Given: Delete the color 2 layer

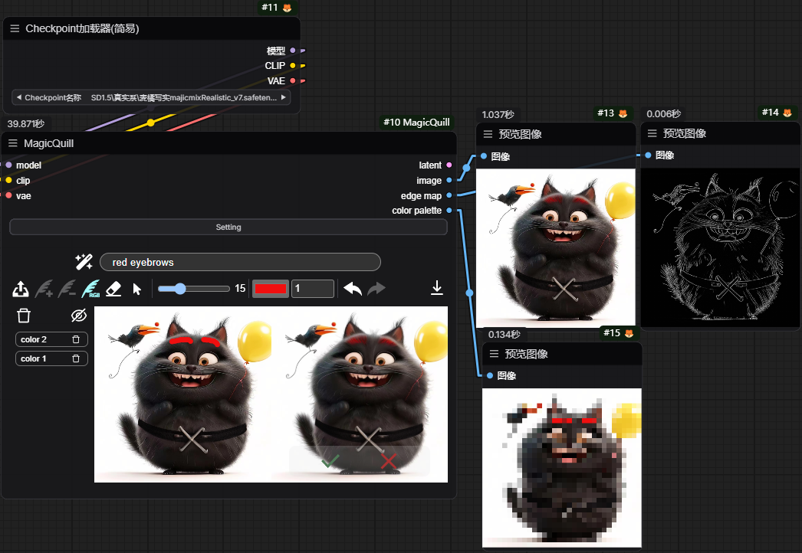Looking at the screenshot, I should click(x=76, y=339).
